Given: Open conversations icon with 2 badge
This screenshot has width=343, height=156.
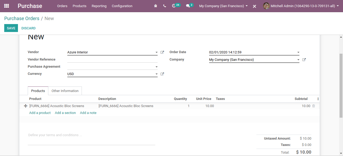Looking at the screenshot, I should point(190,6).
